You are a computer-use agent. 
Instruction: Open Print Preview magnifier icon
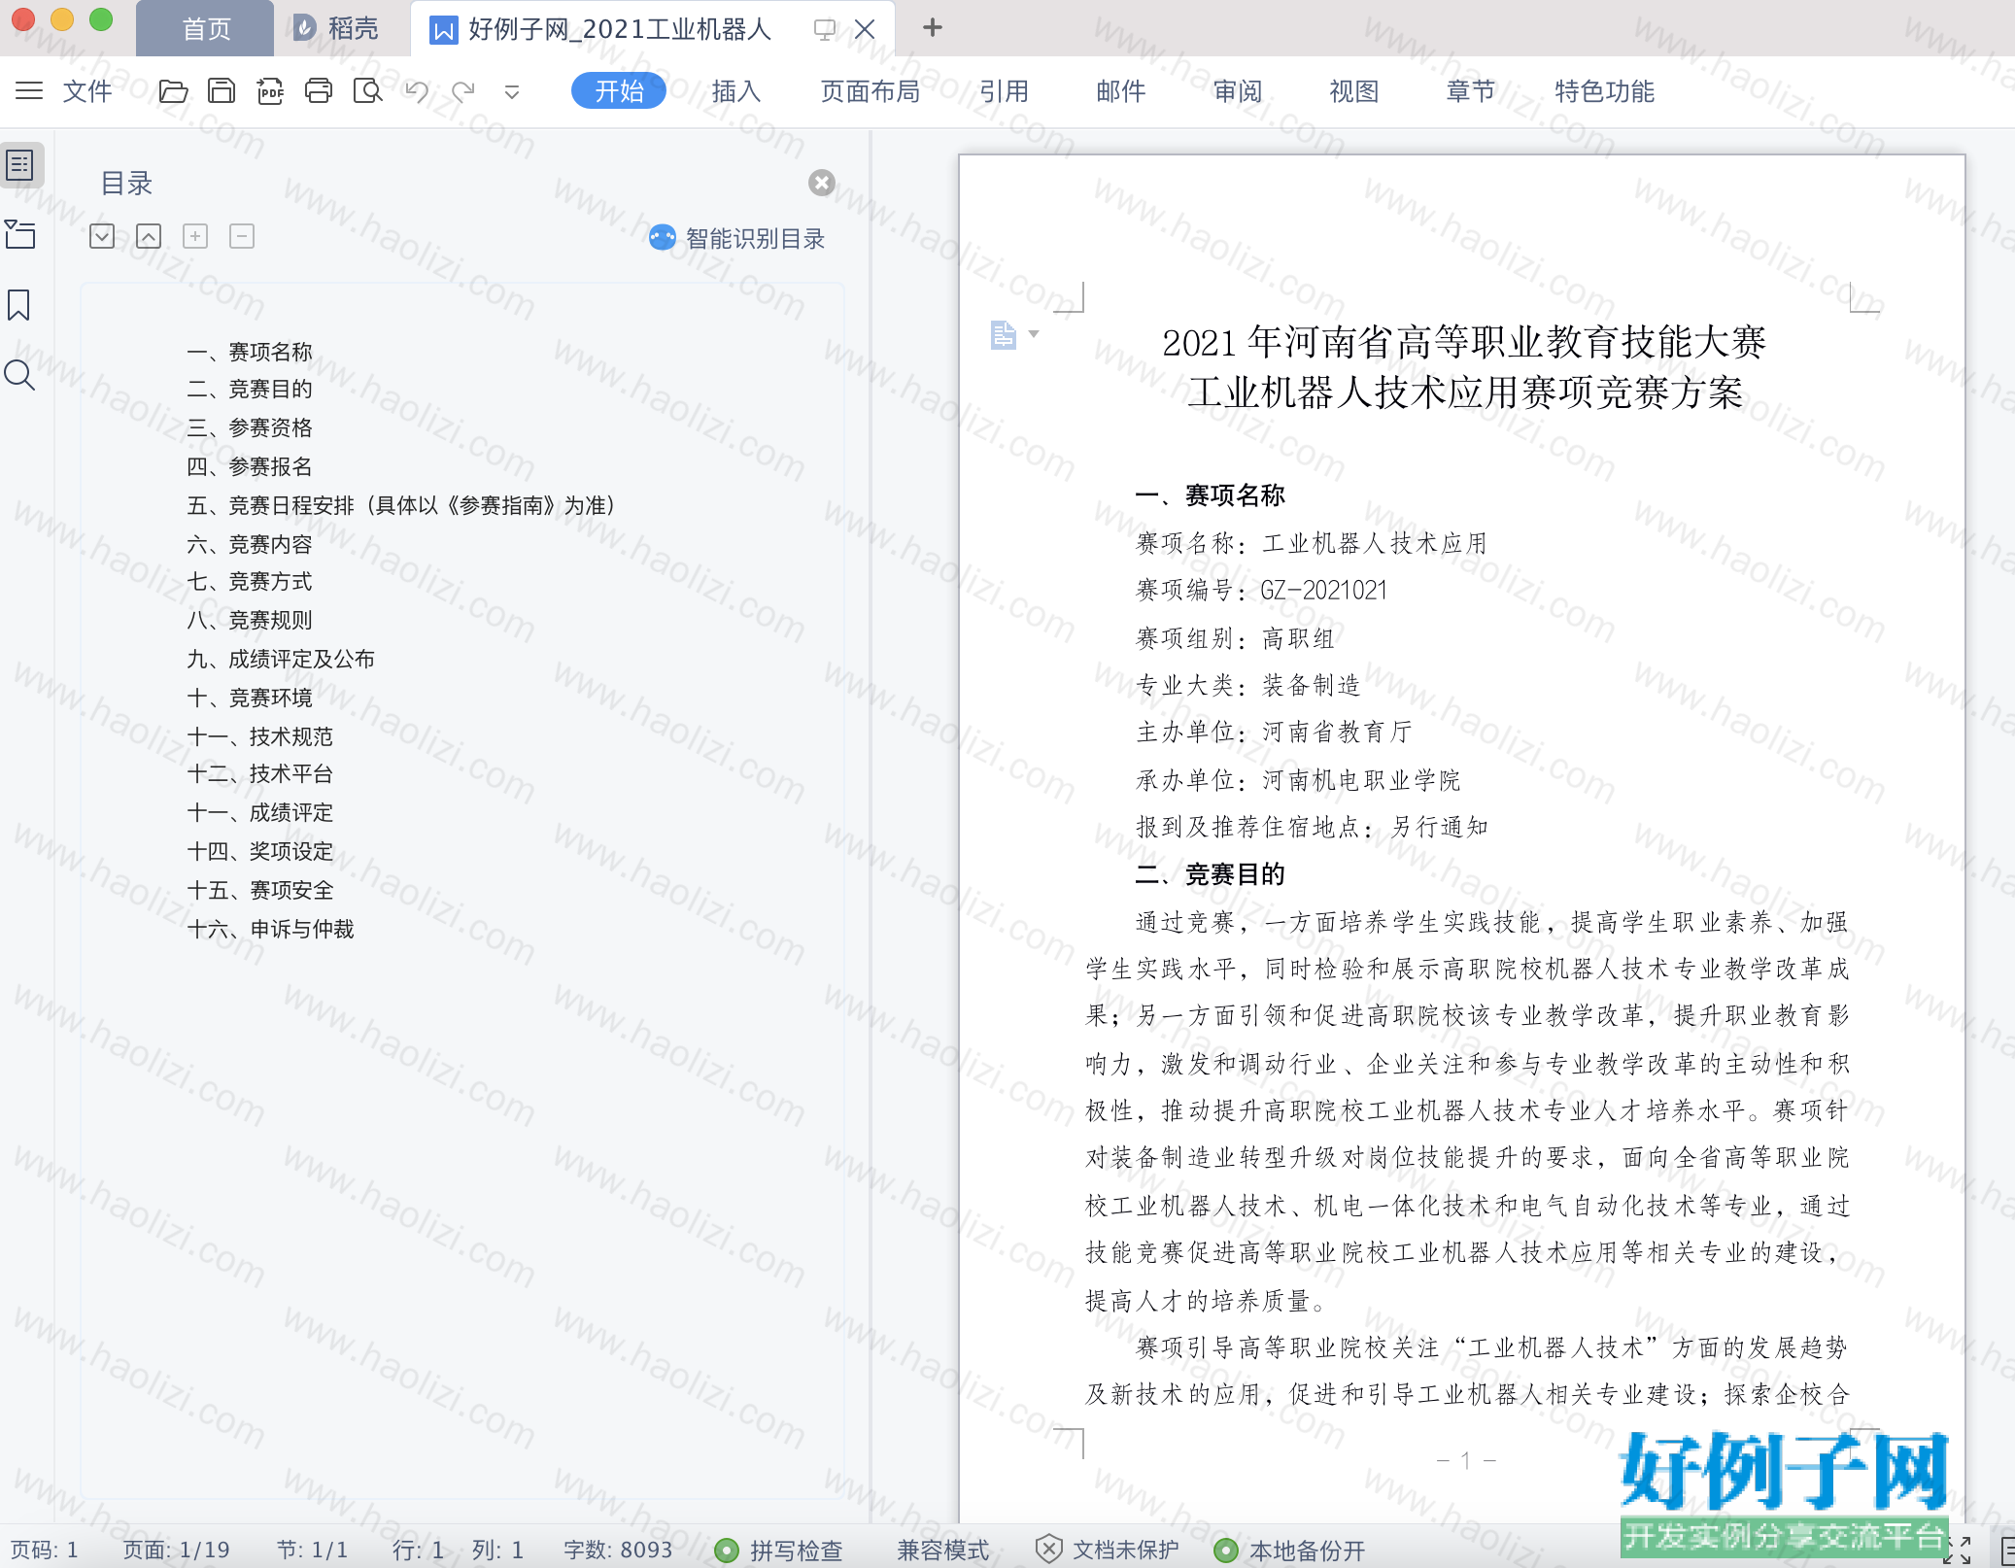coord(368,91)
